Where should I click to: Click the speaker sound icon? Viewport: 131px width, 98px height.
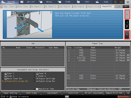click(121, 2)
